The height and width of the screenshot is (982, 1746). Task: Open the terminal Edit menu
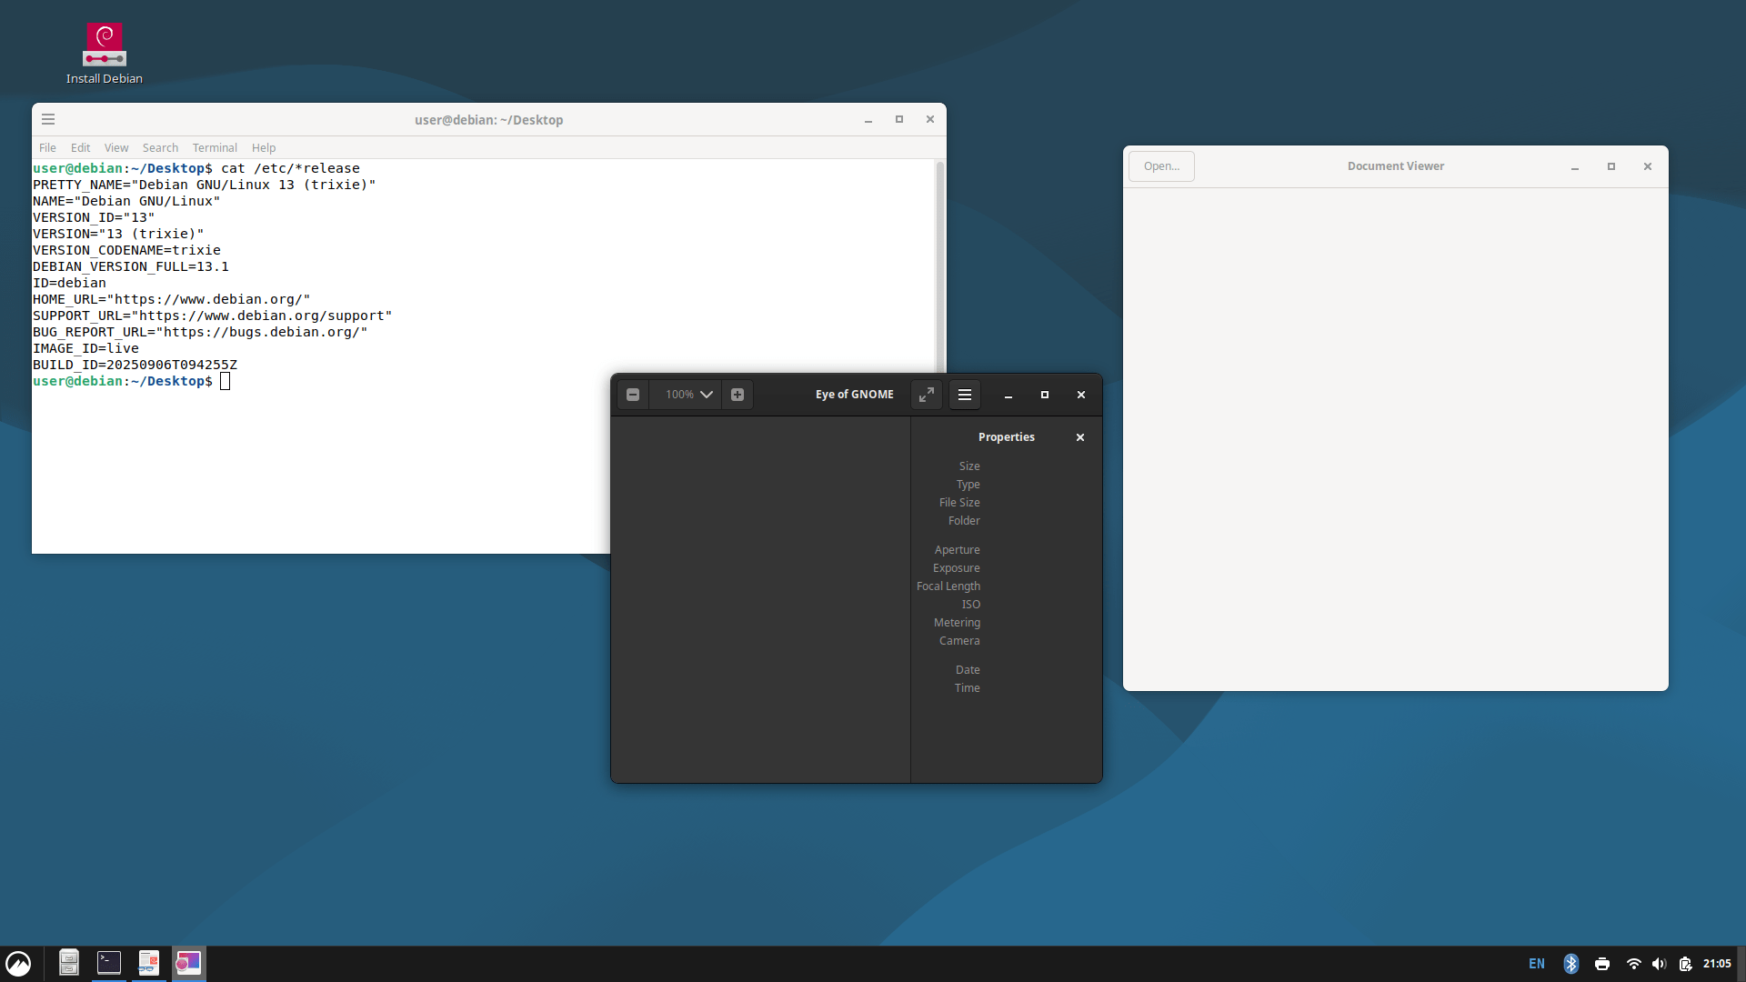point(80,147)
